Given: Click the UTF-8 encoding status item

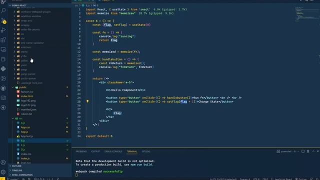Looking at the screenshot, I should 256,179.
